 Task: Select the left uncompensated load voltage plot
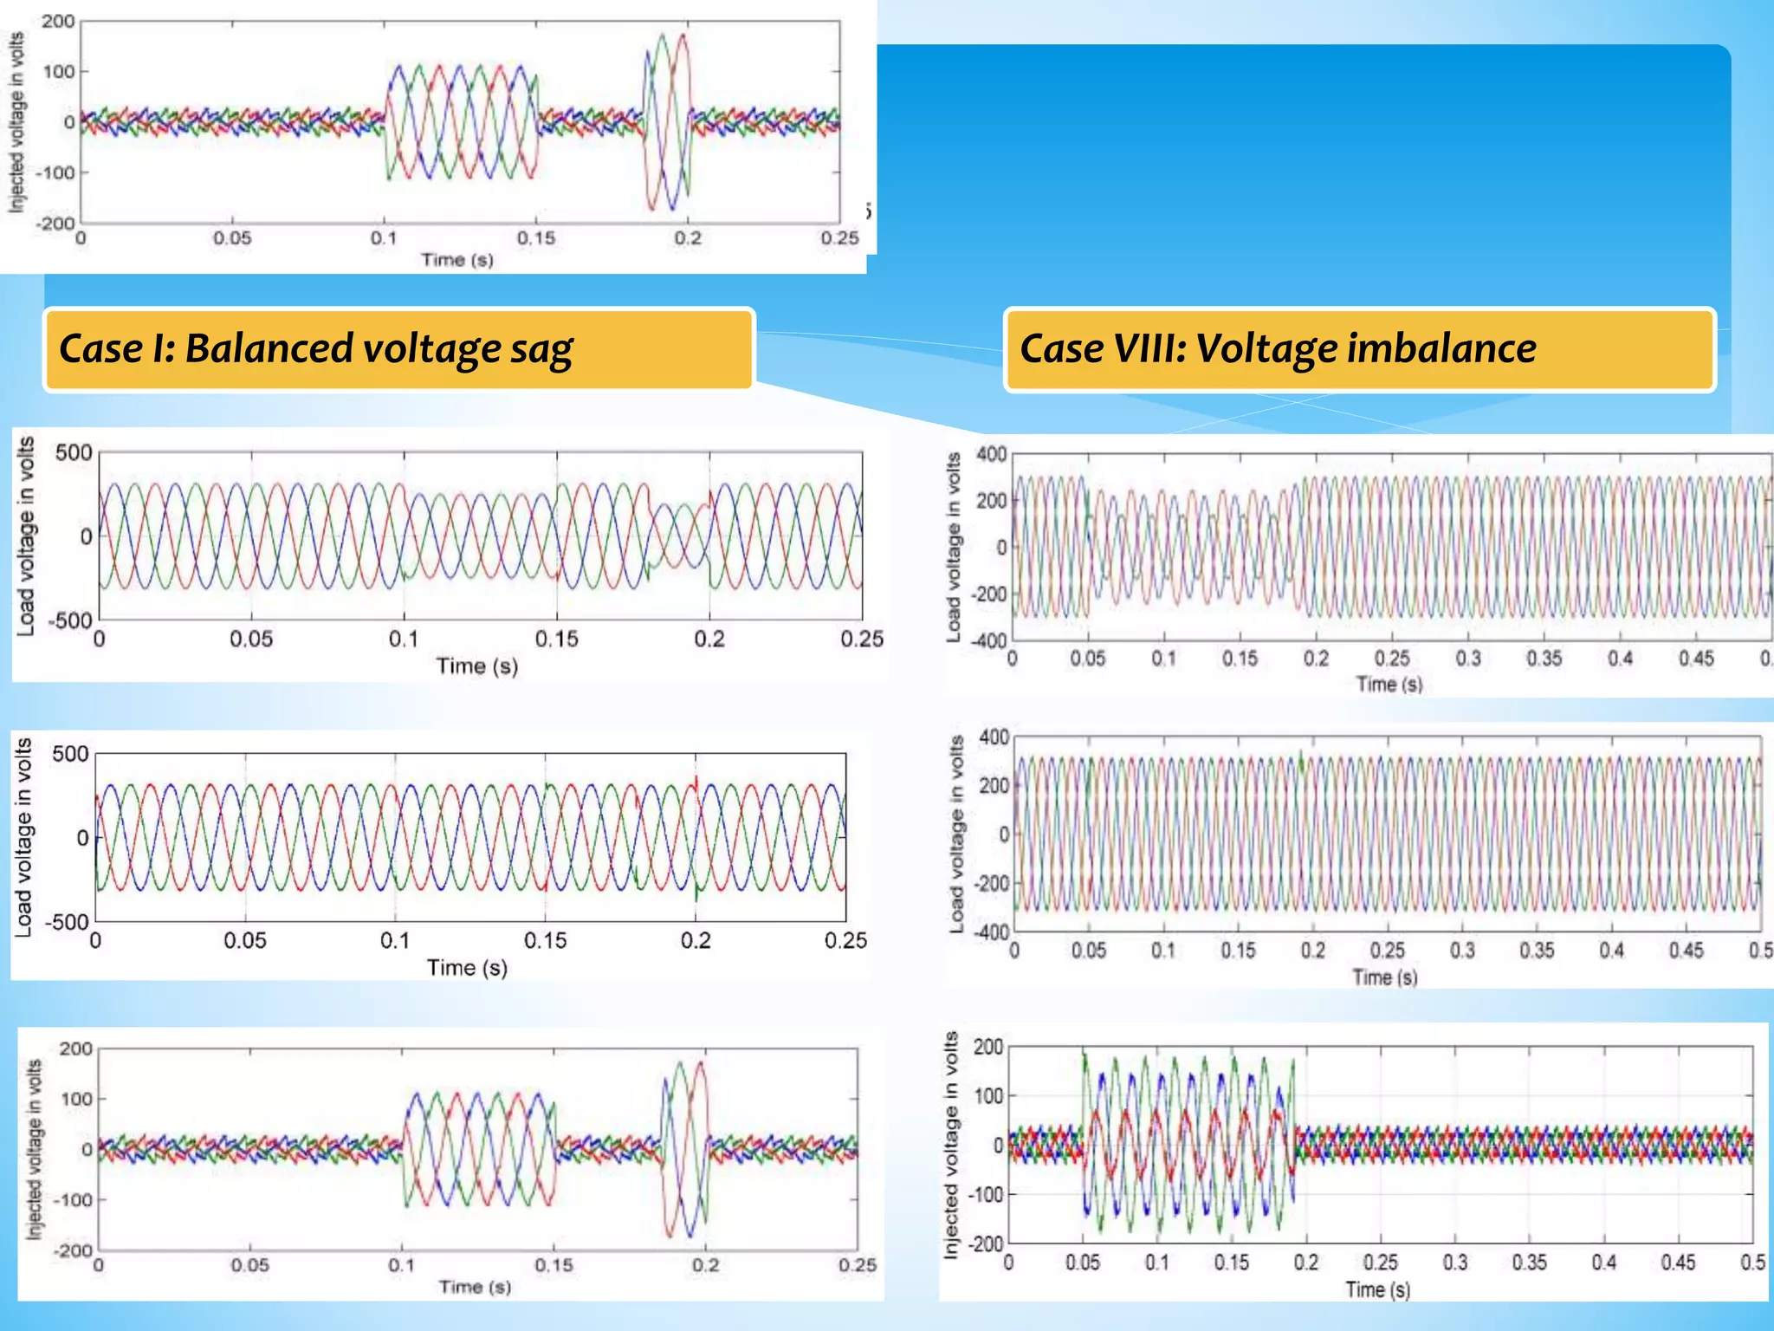[x=481, y=536]
